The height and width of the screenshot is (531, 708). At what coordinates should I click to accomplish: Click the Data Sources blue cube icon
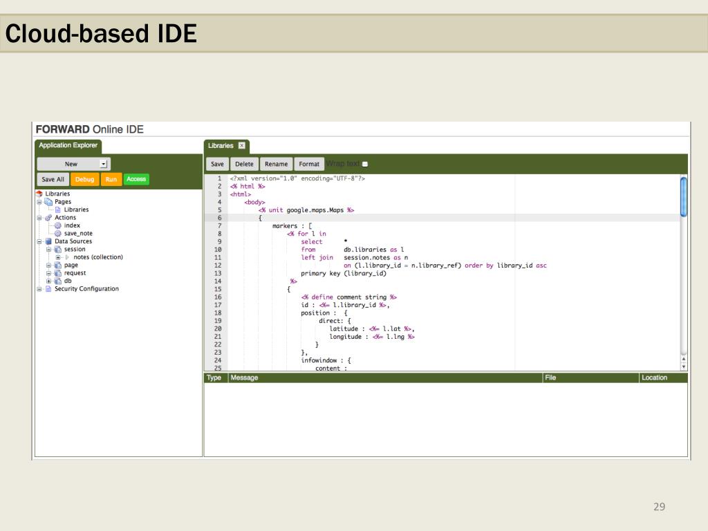coord(49,241)
